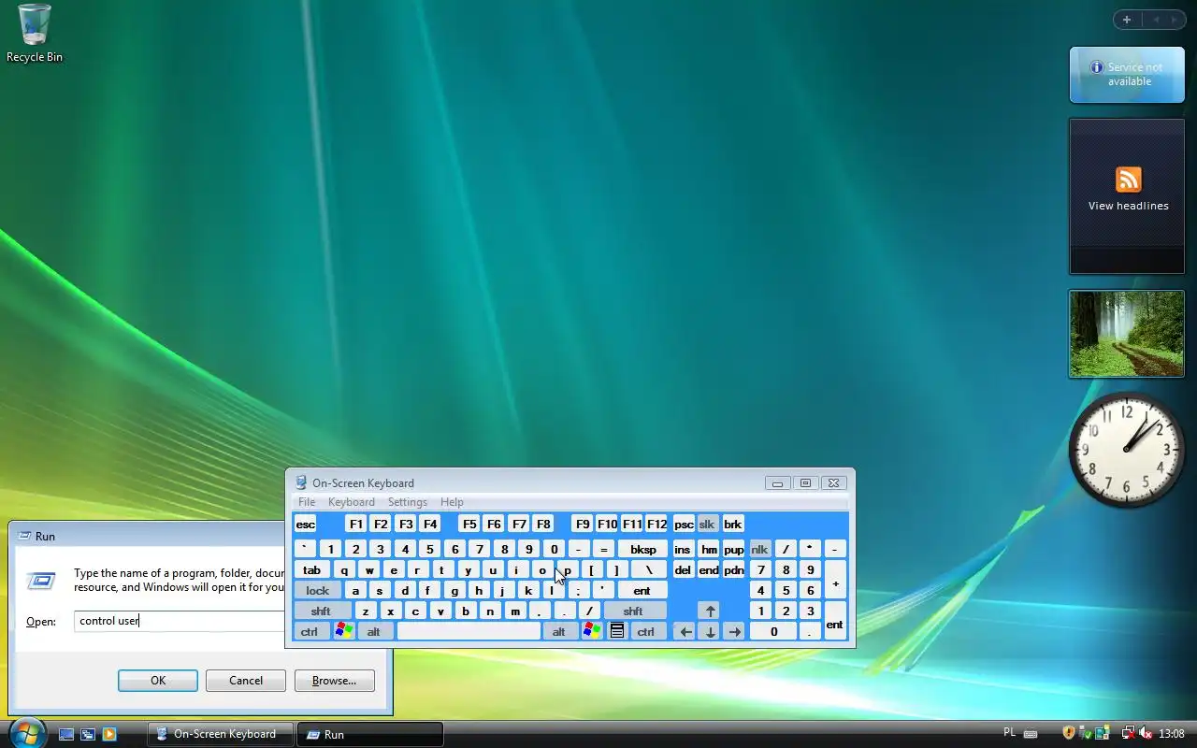Click the keyboard icon in the tray
The width and height of the screenshot is (1197, 748).
1031,734
